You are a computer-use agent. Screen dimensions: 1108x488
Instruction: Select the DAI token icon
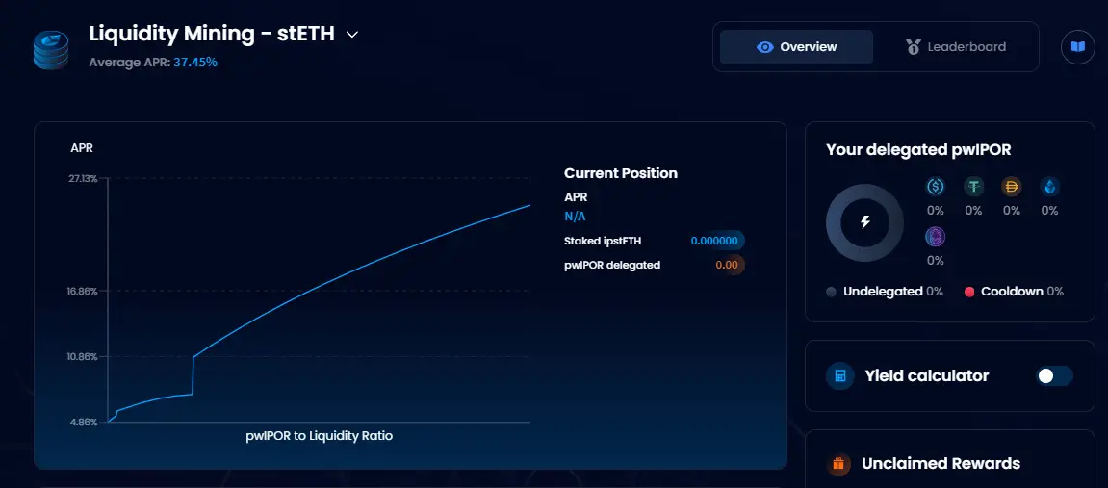(1012, 187)
